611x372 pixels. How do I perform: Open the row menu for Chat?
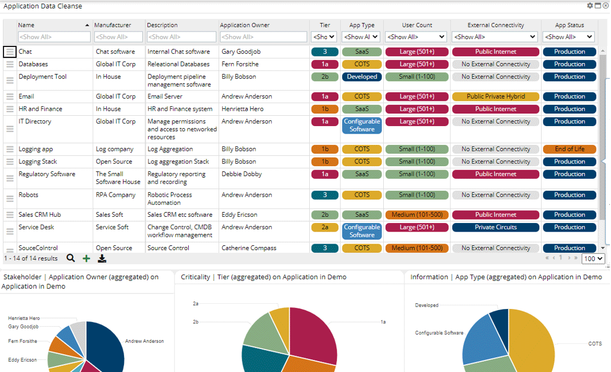click(x=10, y=52)
